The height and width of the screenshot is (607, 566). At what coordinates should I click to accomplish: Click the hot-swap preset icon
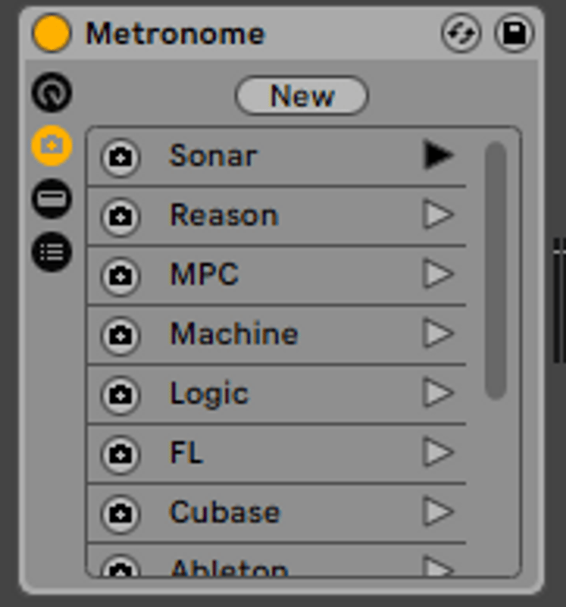[461, 34]
